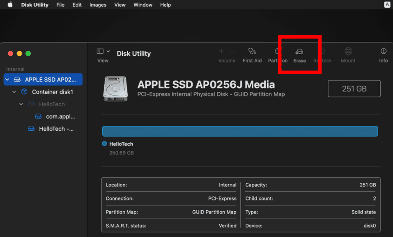Screen dimensions: 393x237
Task: Open the View menu in menu bar
Action: click(120, 5)
